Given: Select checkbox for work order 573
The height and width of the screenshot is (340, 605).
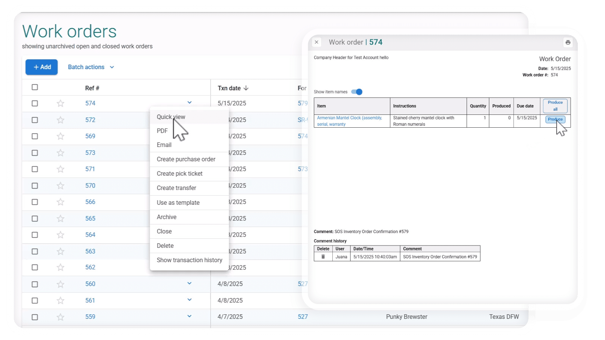Looking at the screenshot, I should pyautogui.click(x=35, y=153).
